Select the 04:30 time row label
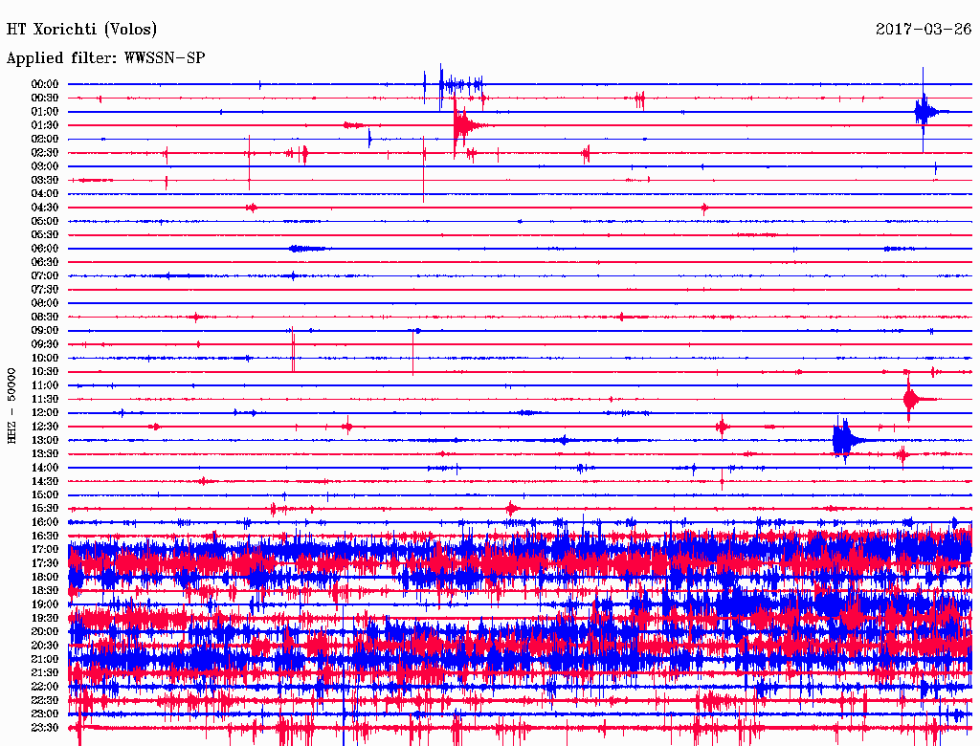 45,208
